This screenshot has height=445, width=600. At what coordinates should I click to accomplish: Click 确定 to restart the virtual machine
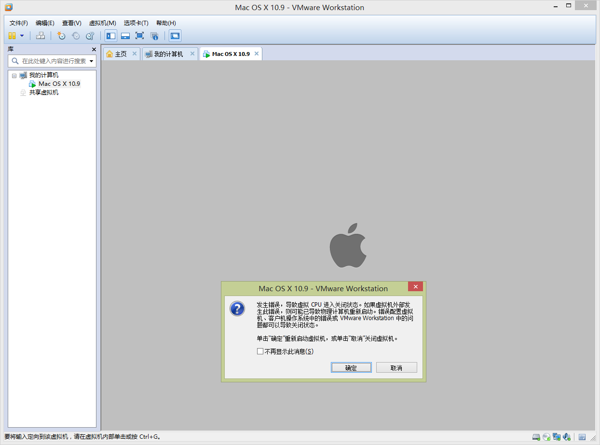click(351, 368)
